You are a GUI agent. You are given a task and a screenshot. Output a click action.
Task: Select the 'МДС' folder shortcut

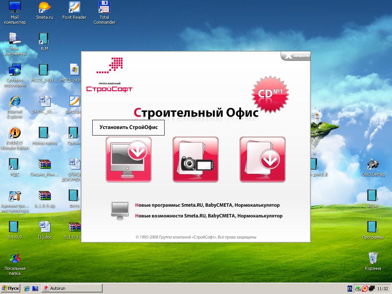[15, 167]
